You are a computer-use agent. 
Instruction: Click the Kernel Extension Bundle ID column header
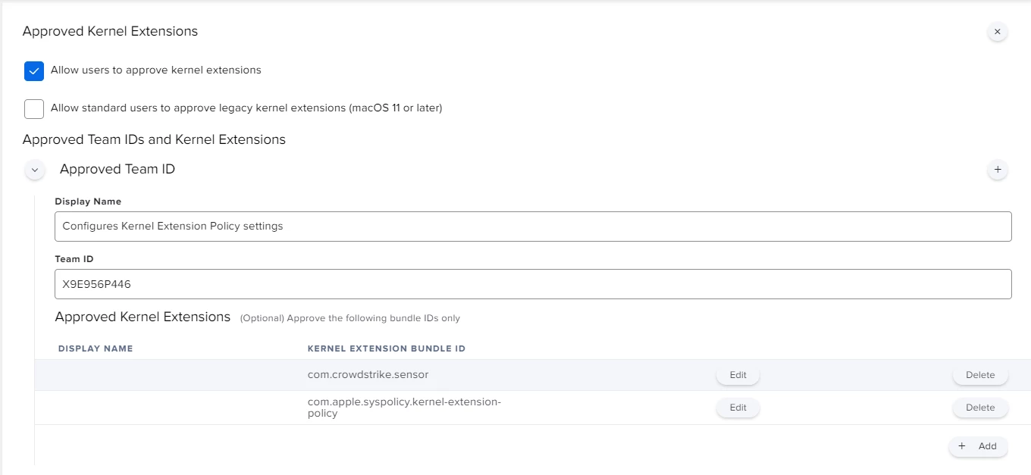387,348
